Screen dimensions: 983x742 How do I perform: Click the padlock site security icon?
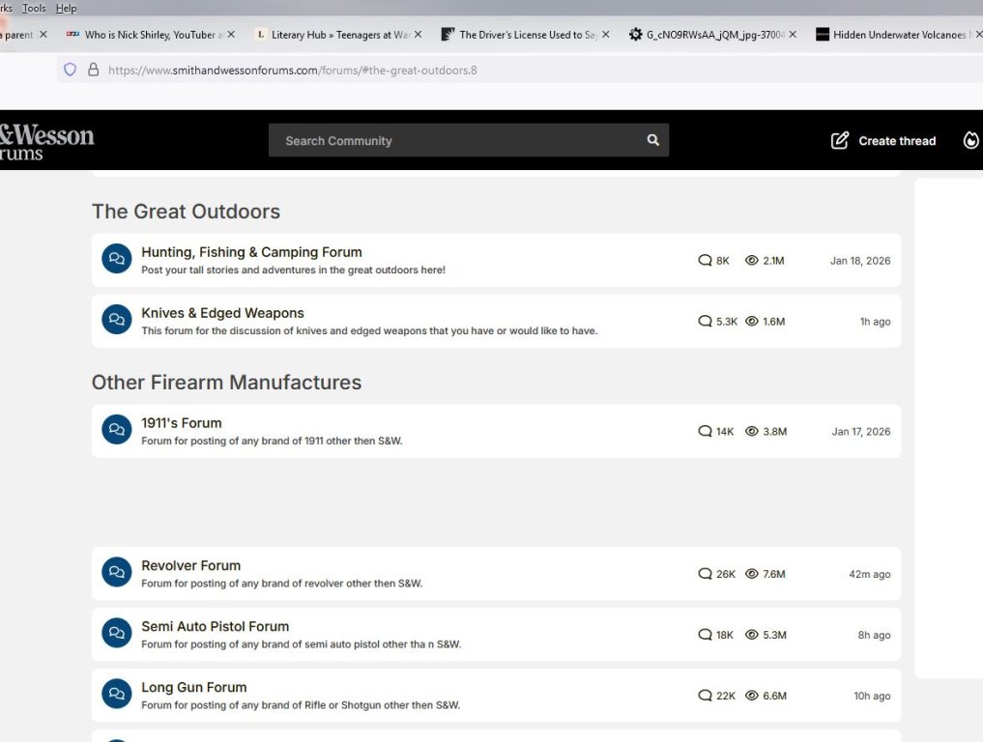(93, 70)
